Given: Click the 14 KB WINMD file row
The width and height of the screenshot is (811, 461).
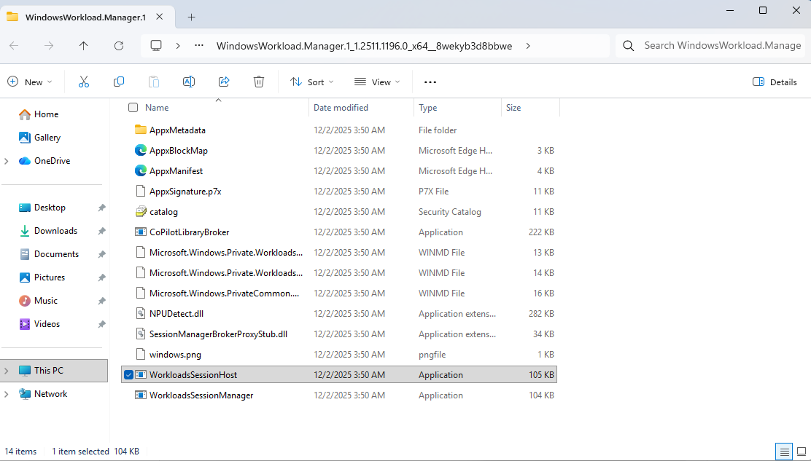Looking at the screenshot, I should pos(339,272).
